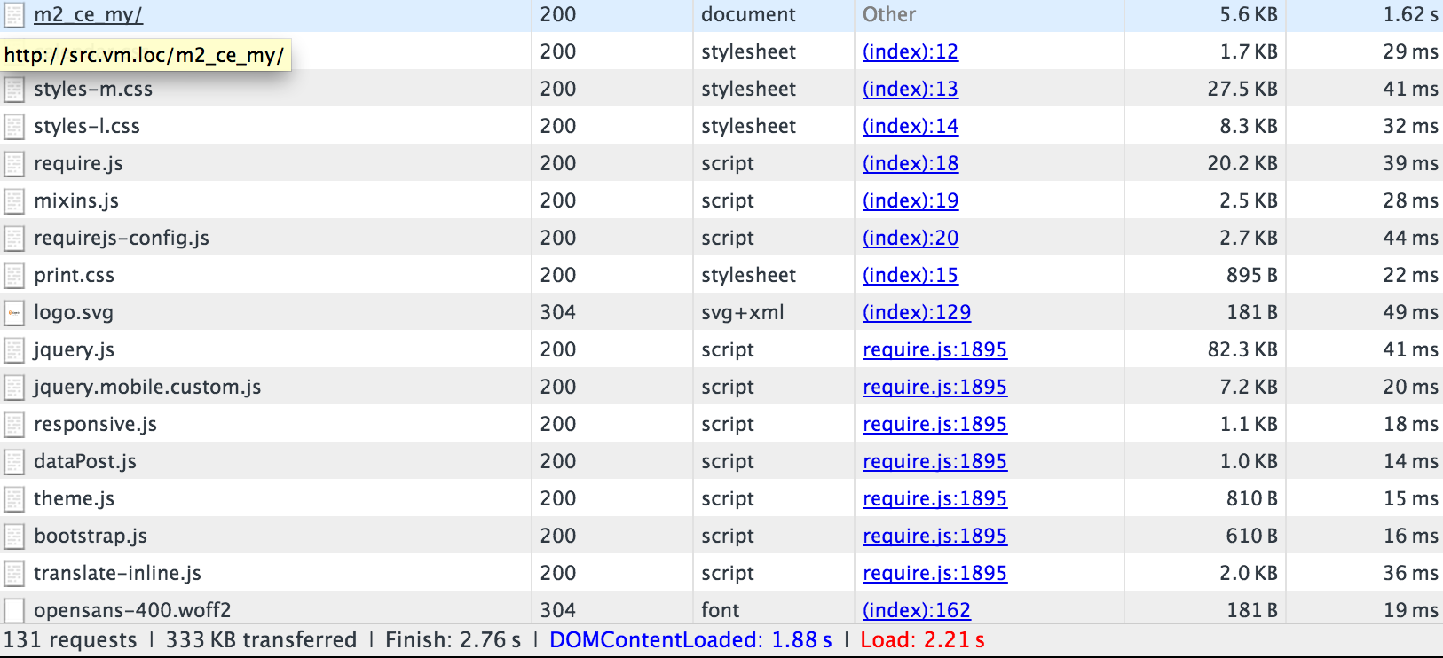Select the bootstrap.js request name
The height and width of the screenshot is (658, 1443).
point(91,536)
